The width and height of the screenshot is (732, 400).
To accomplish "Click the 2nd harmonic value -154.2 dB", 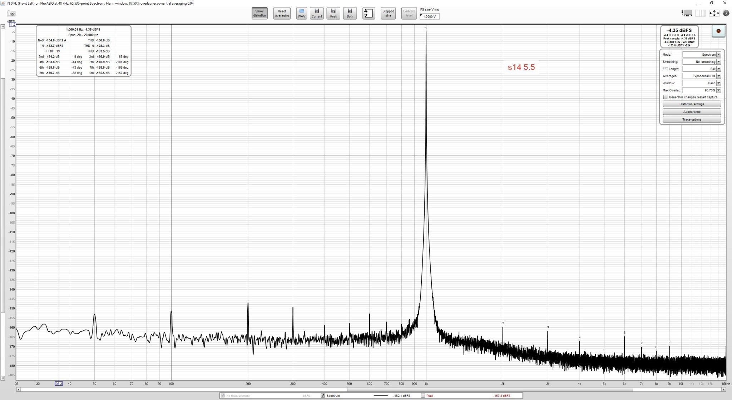I will (x=53, y=57).
